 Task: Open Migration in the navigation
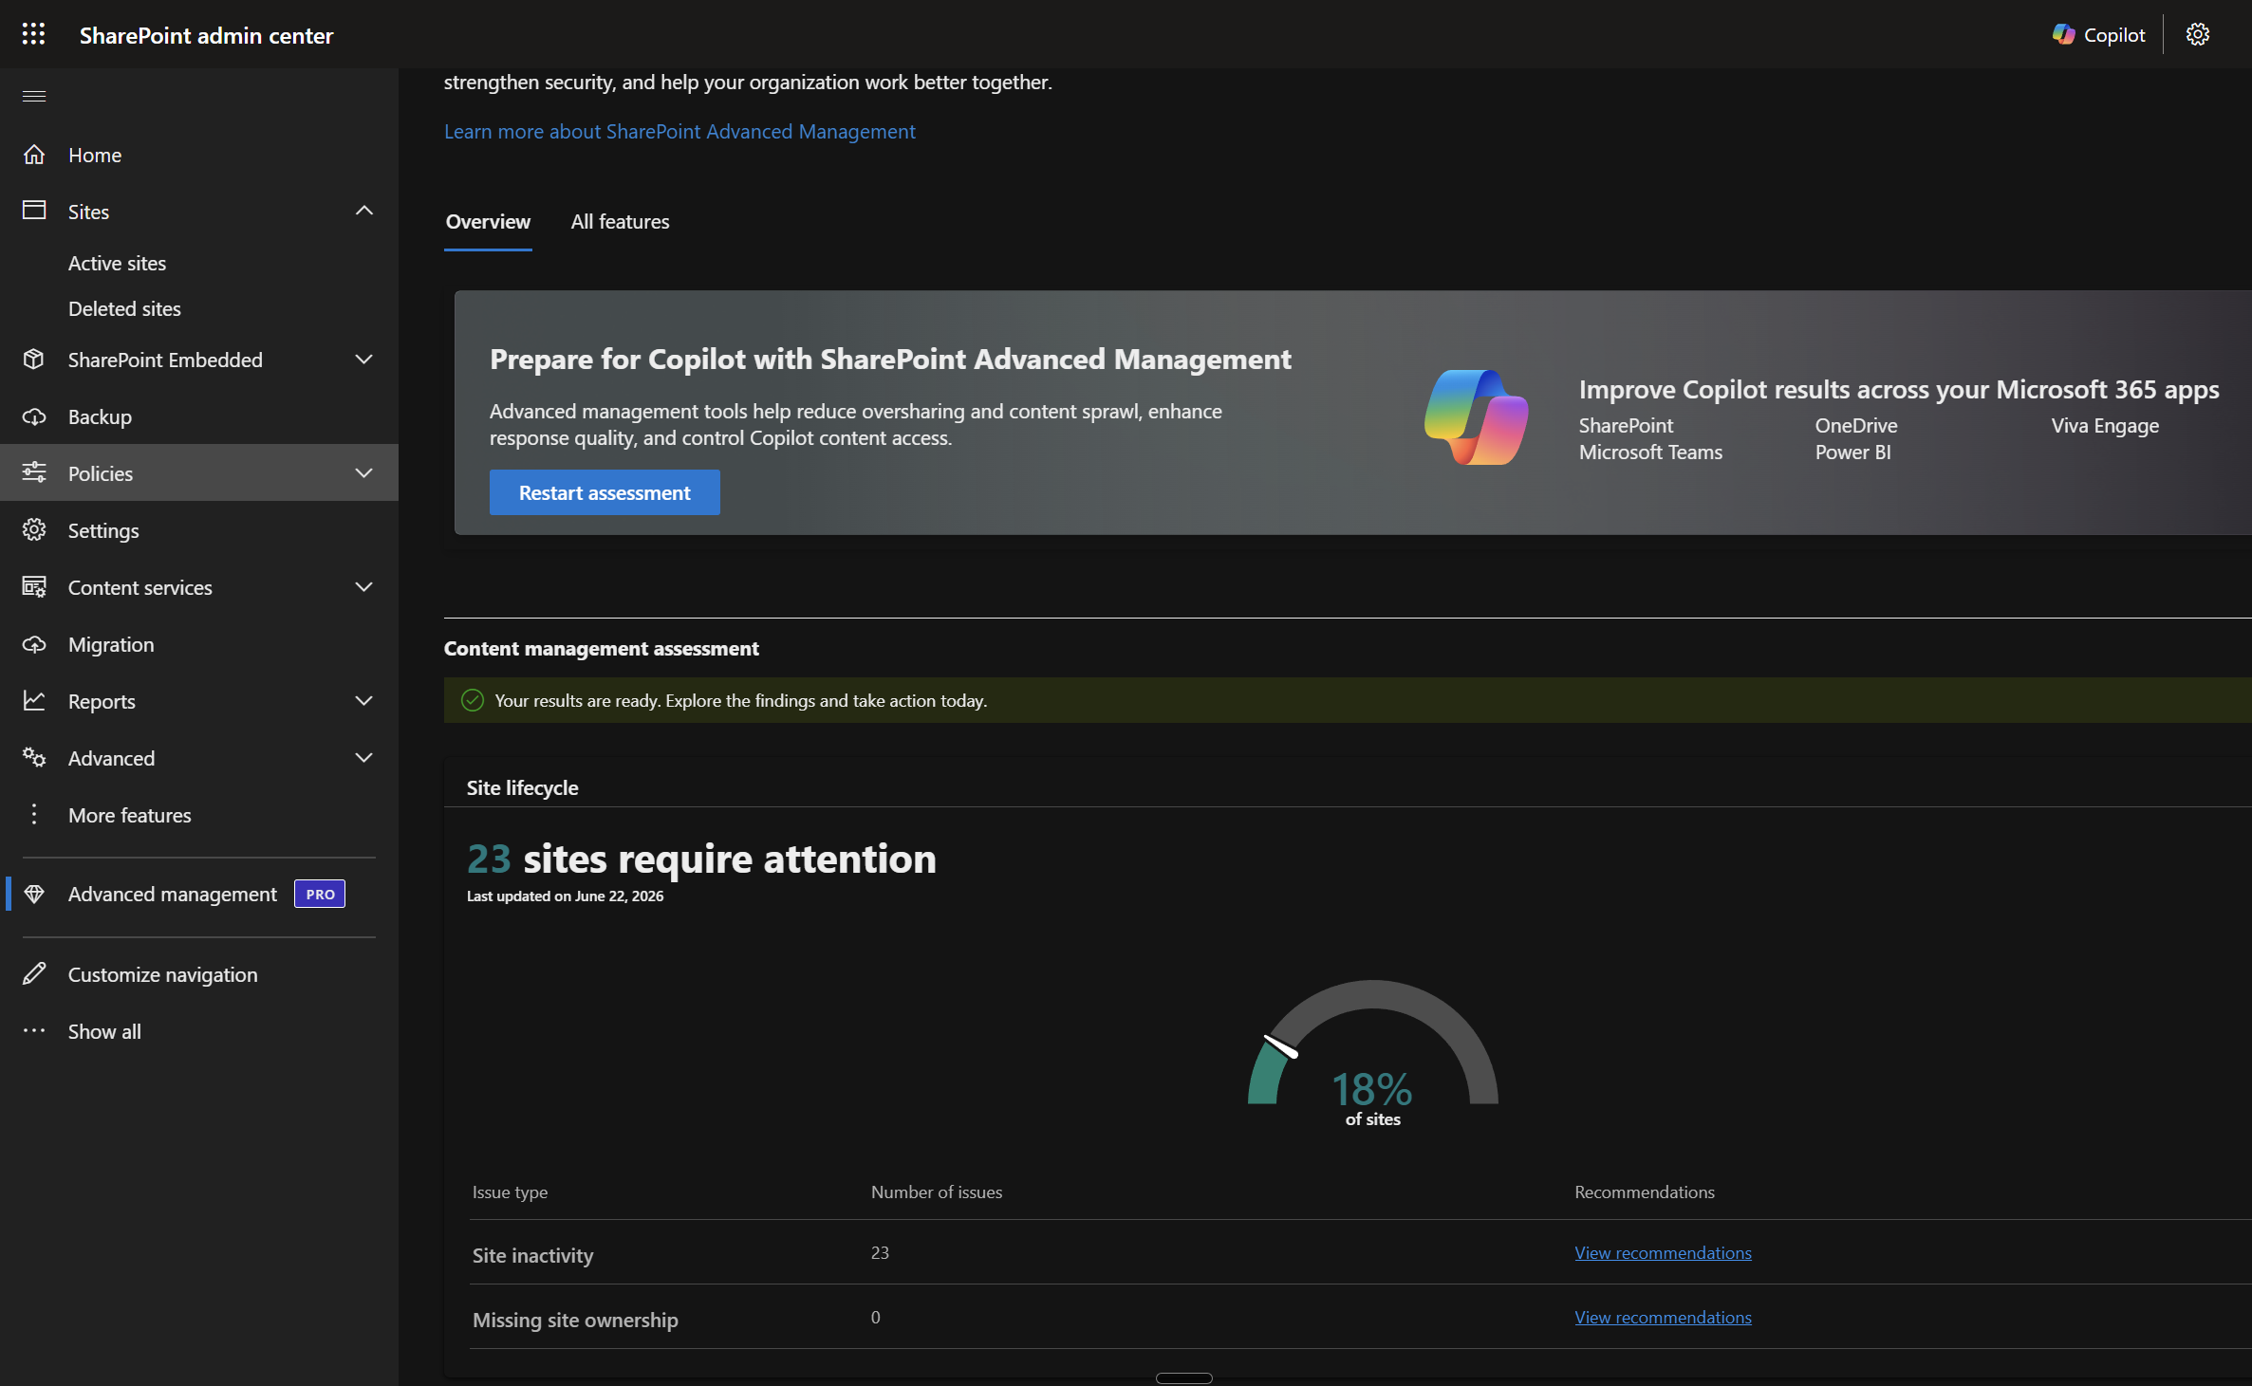[111, 644]
